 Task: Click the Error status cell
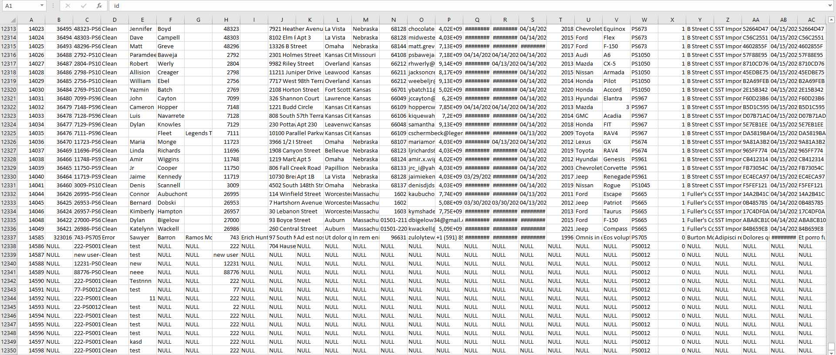(x=115, y=237)
